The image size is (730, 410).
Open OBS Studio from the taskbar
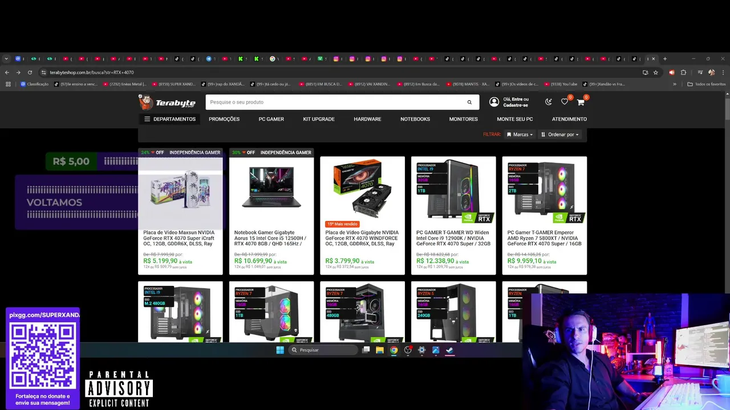[408, 350]
